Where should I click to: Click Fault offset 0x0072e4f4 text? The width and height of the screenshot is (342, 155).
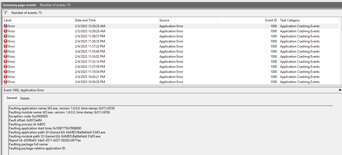click(25, 120)
